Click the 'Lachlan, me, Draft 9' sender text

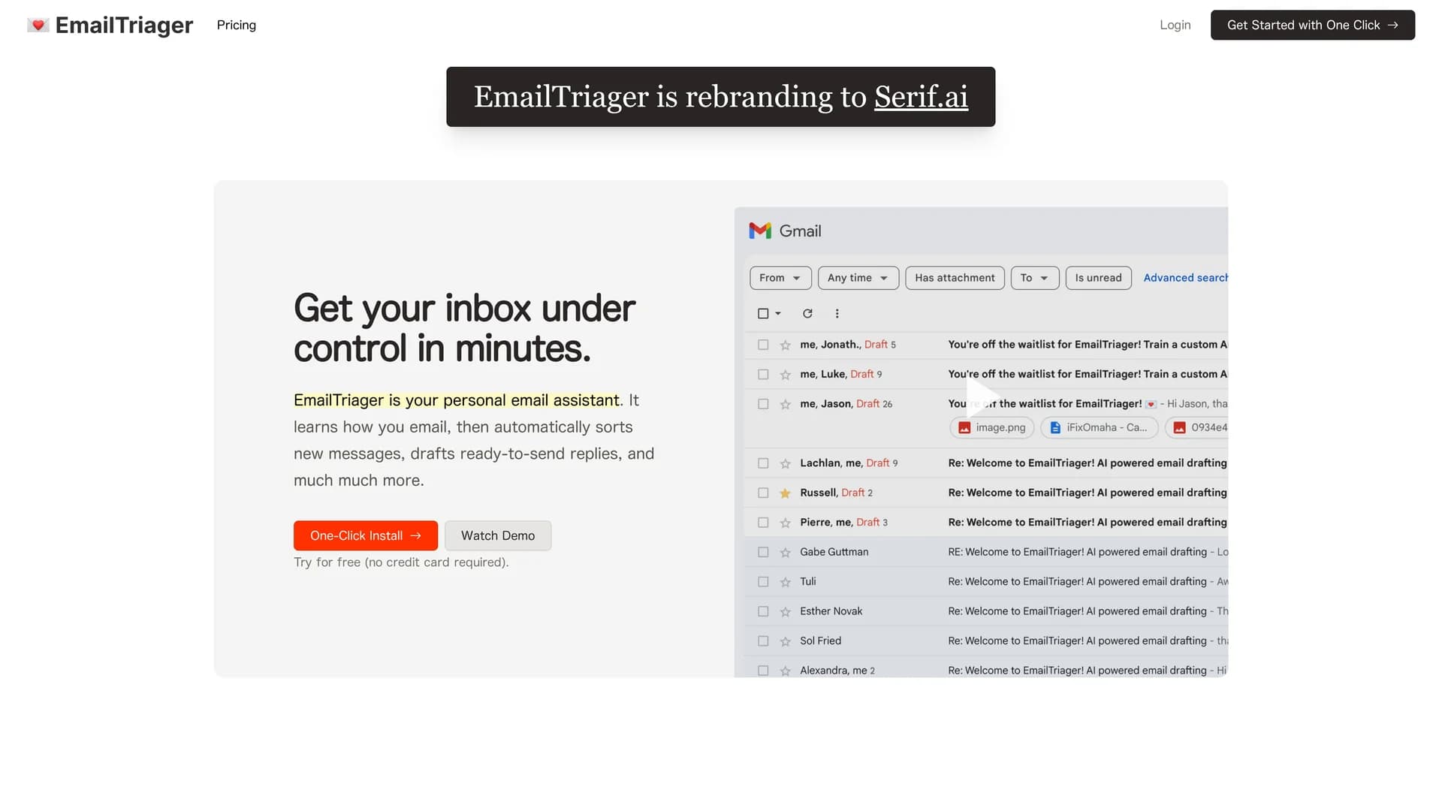pos(849,463)
